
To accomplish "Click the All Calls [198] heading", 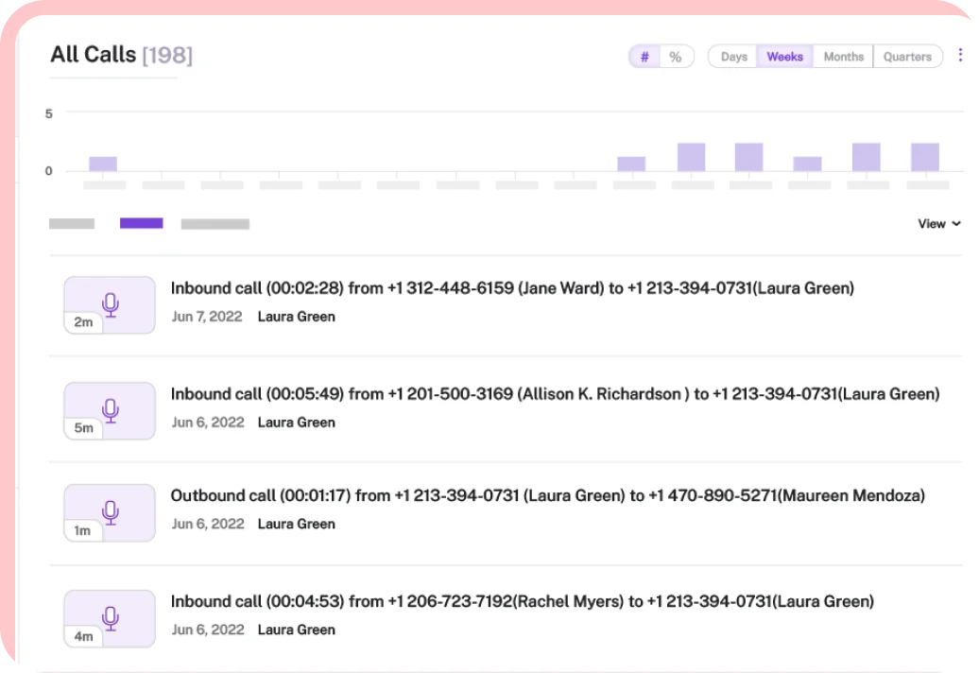I will pos(121,55).
